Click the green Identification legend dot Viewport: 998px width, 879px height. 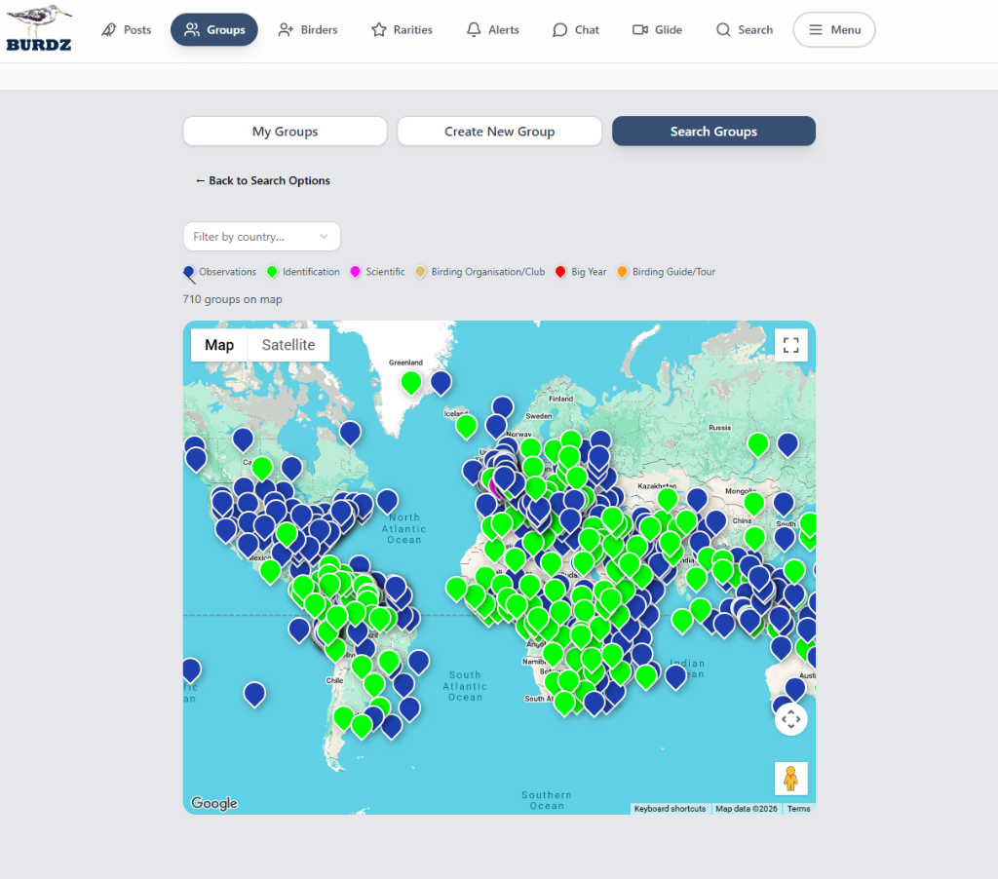click(x=272, y=272)
